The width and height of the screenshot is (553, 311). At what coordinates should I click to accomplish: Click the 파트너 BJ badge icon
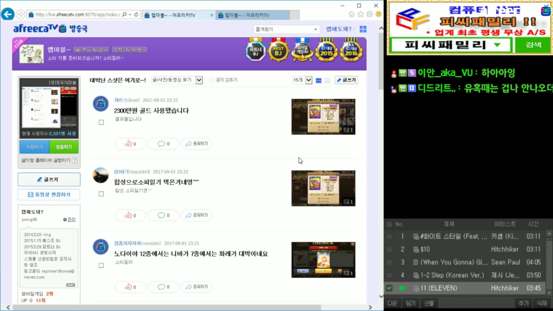[255, 51]
